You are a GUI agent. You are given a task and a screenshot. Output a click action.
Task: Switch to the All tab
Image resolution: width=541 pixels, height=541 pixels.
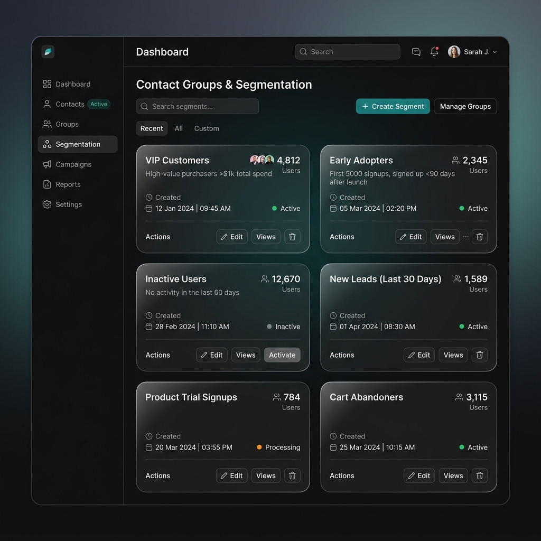coord(179,128)
